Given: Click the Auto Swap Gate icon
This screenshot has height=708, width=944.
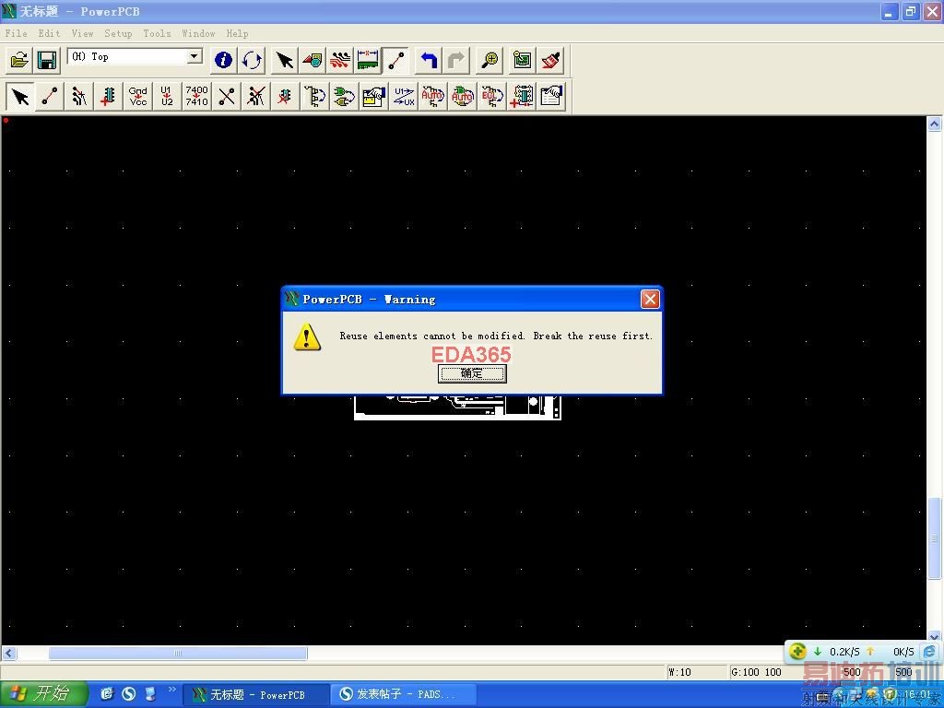Looking at the screenshot, I should tap(463, 96).
